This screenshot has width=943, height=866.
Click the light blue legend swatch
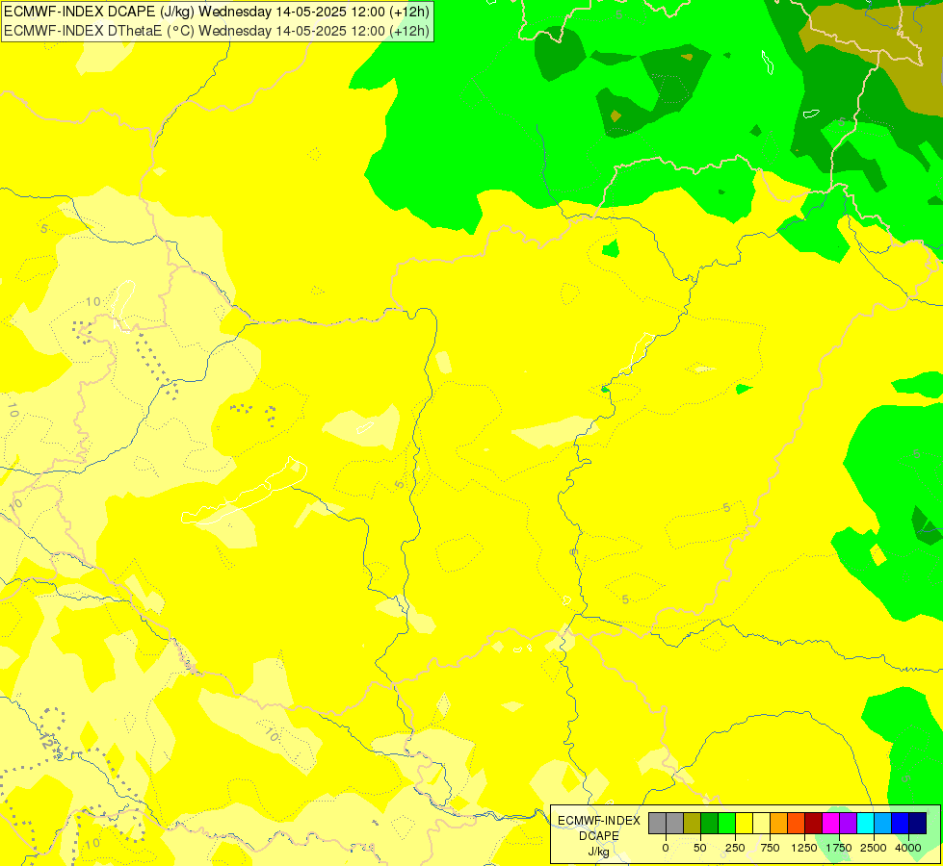click(883, 824)
